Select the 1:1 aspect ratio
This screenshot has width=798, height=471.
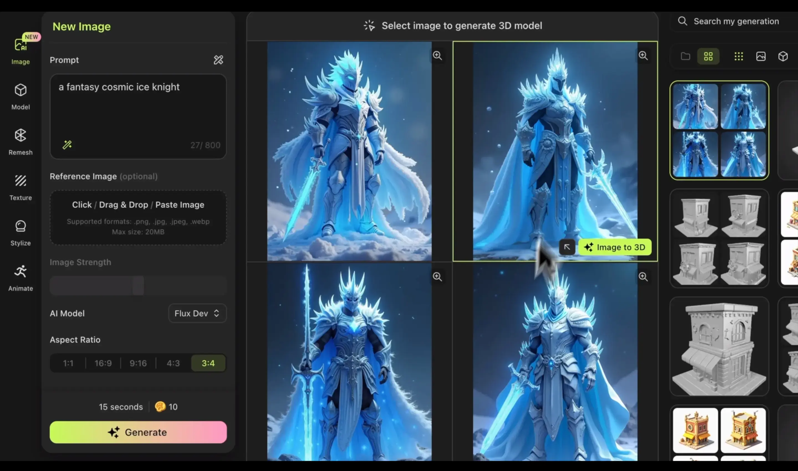pyautogui.click(x=68, y=363)
